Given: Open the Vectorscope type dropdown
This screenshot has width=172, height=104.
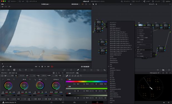Looking at the screenshot, I should (x=155, y=73).
